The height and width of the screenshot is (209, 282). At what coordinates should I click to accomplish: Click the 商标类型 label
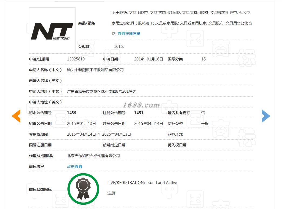point(175,124)
